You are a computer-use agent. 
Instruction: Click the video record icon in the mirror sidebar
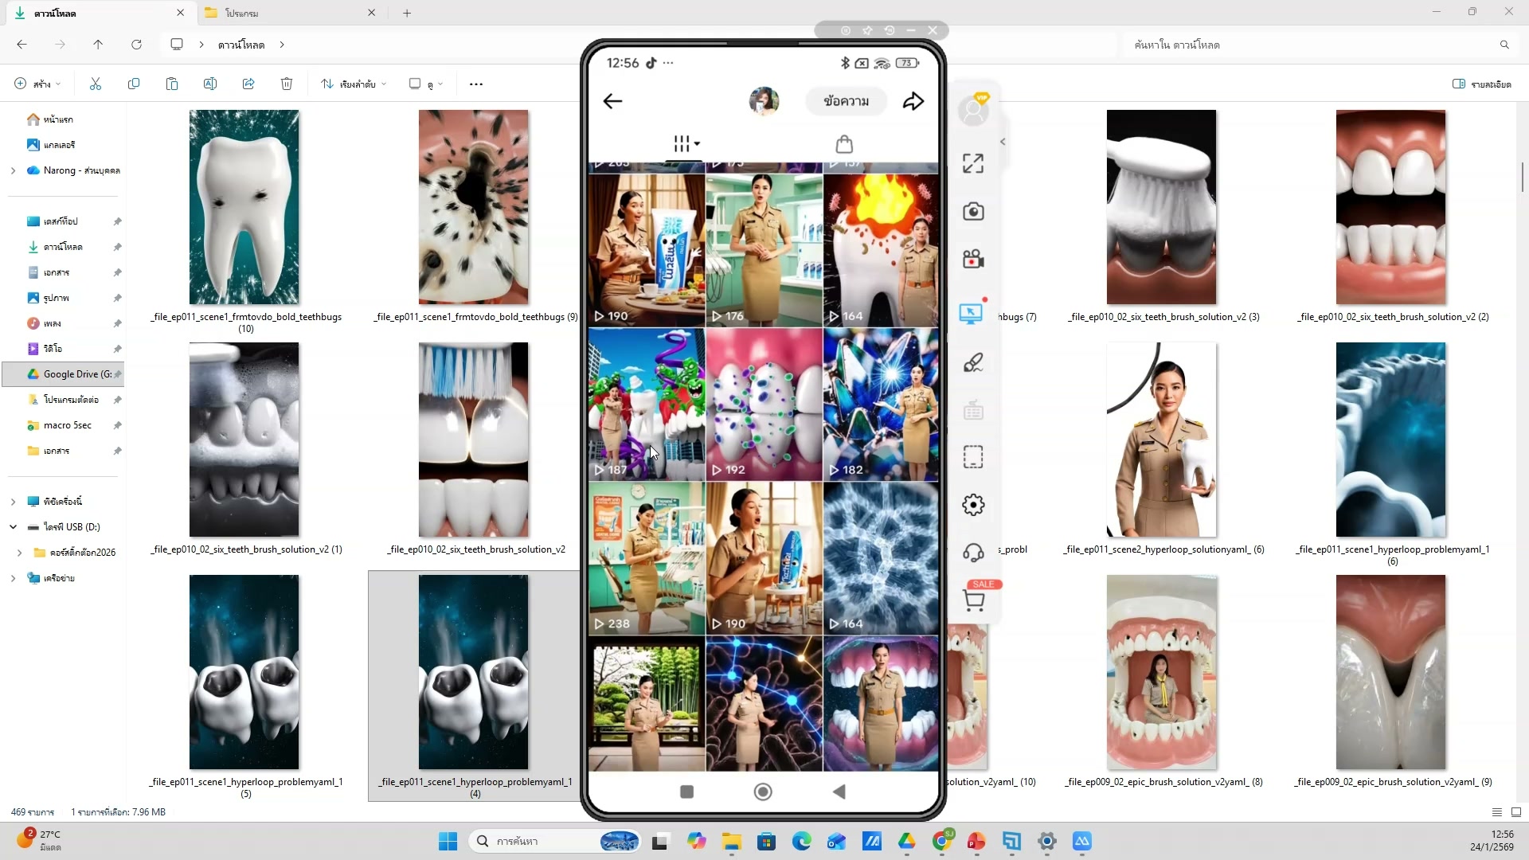click(x=973, y=260)
